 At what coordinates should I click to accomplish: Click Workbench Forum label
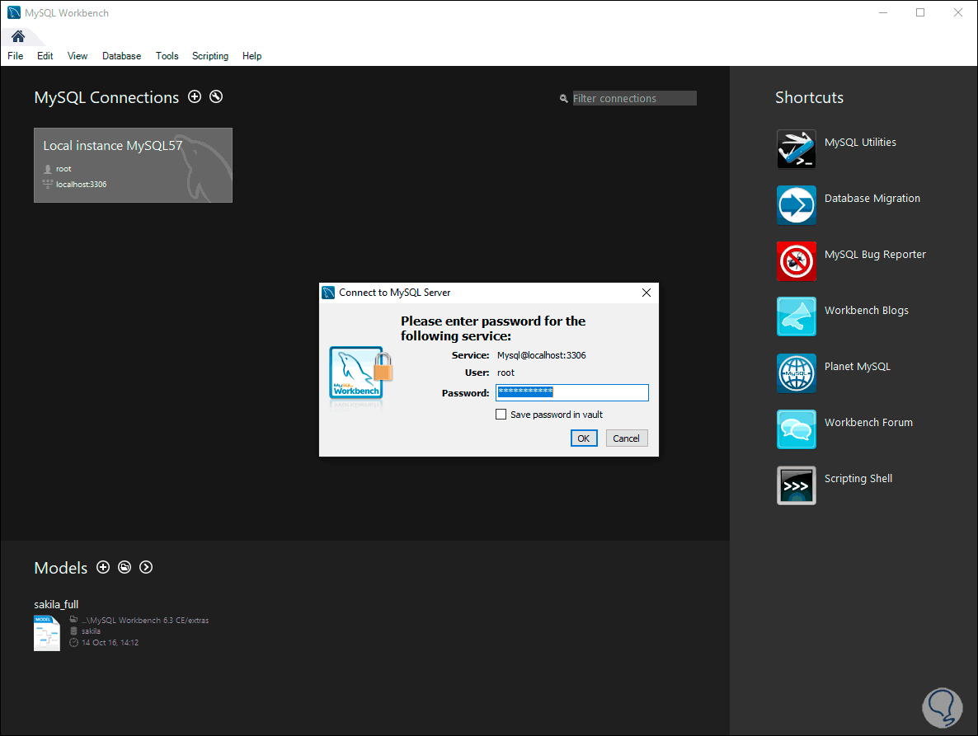pos(868,423)
